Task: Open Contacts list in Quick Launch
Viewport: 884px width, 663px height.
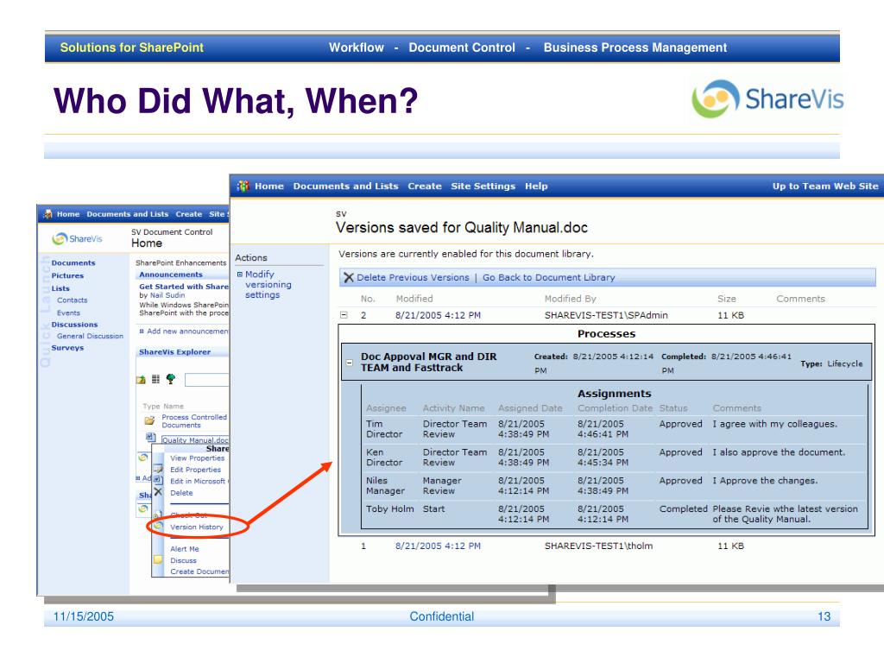Action: point(73,300)
